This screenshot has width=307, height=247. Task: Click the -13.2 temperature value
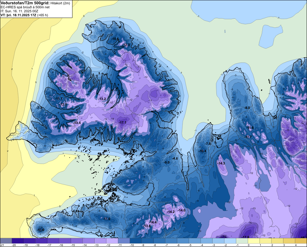click(x=102, y=99)
